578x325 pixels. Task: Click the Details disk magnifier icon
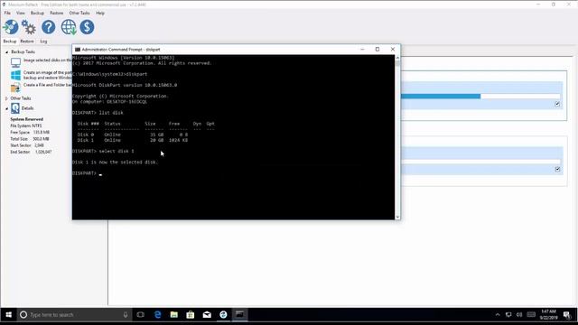(15, 108)
